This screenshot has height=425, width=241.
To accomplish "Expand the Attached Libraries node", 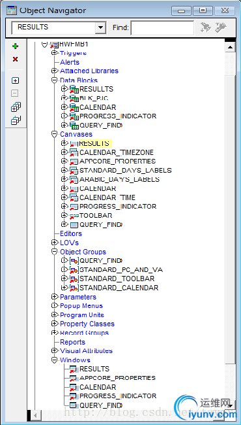I will 55,71.
